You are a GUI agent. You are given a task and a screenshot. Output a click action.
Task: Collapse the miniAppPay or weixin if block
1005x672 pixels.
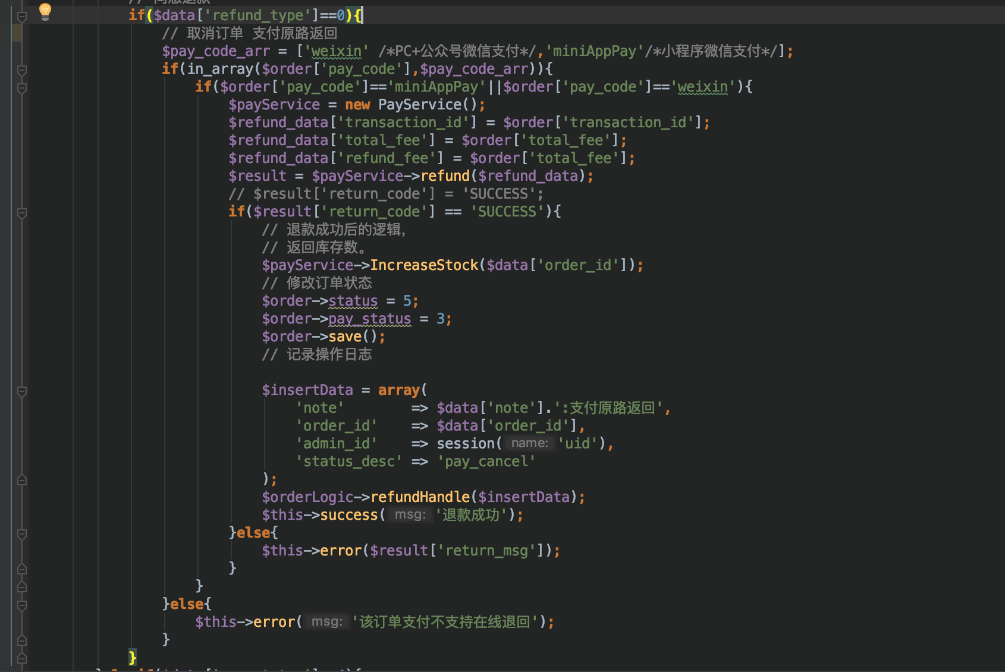click(x=22, y=88)
